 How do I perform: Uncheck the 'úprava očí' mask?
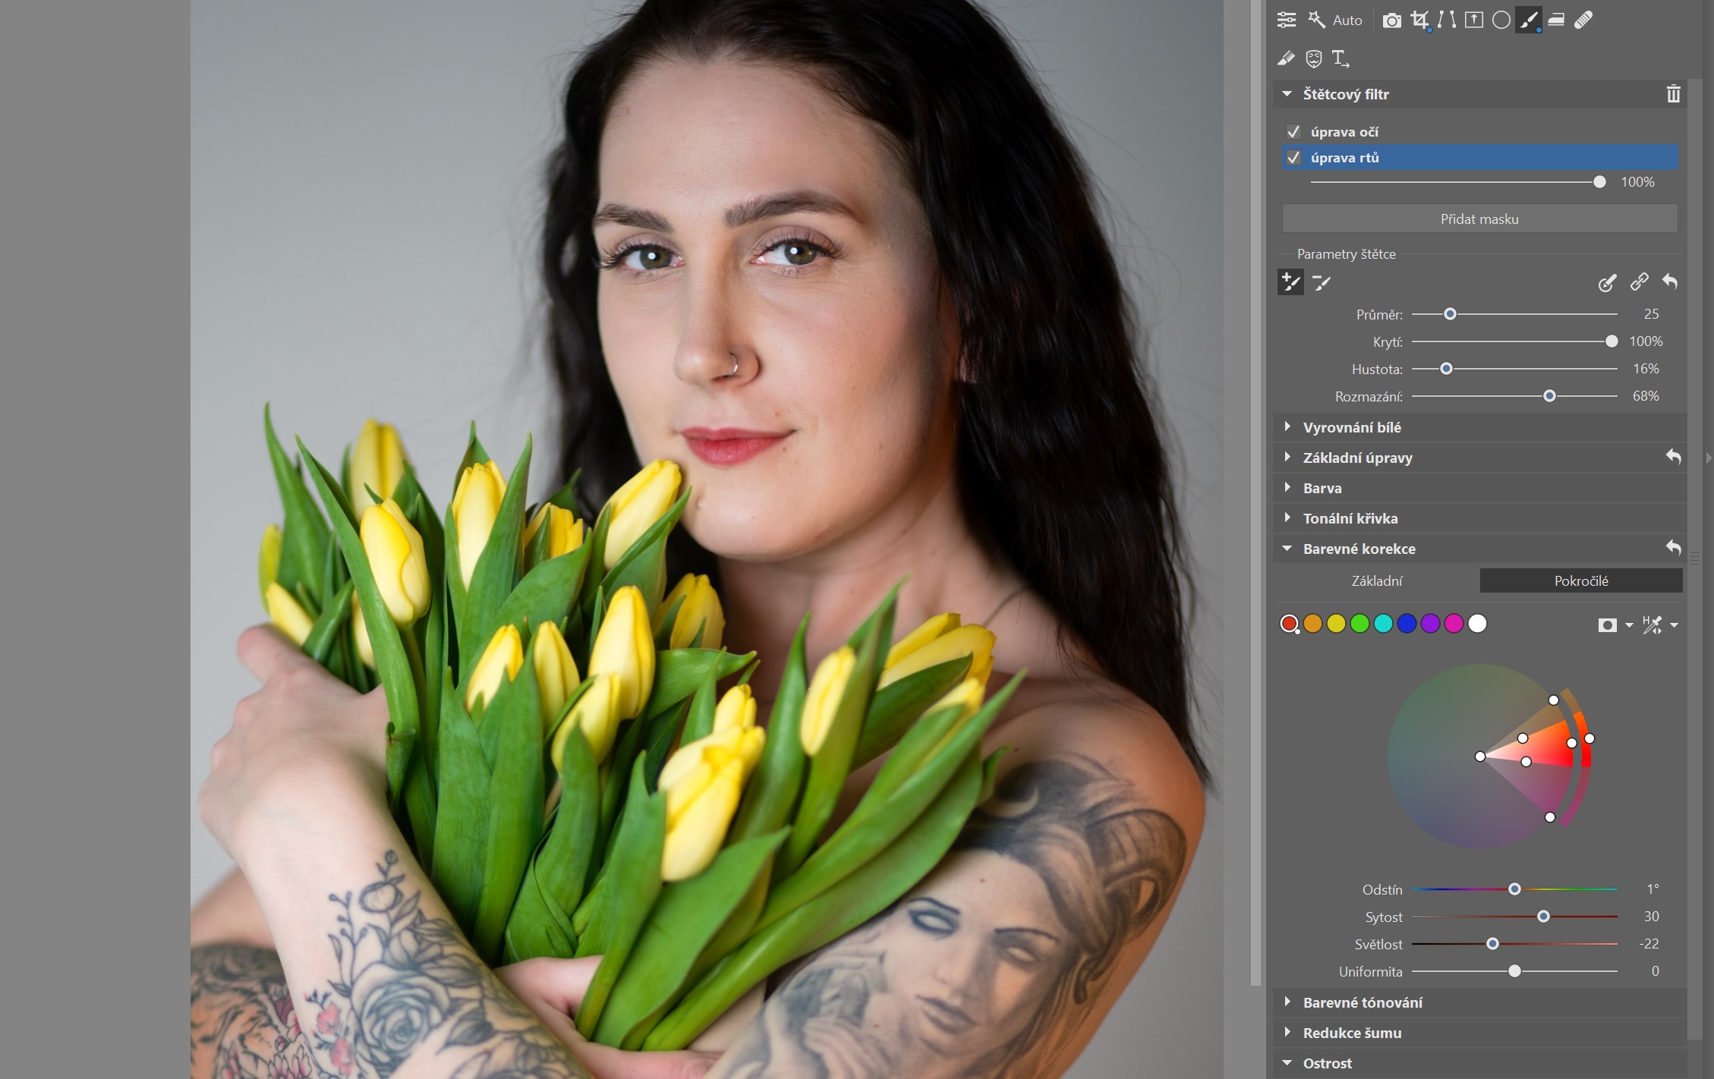[x=1293, y=132]
